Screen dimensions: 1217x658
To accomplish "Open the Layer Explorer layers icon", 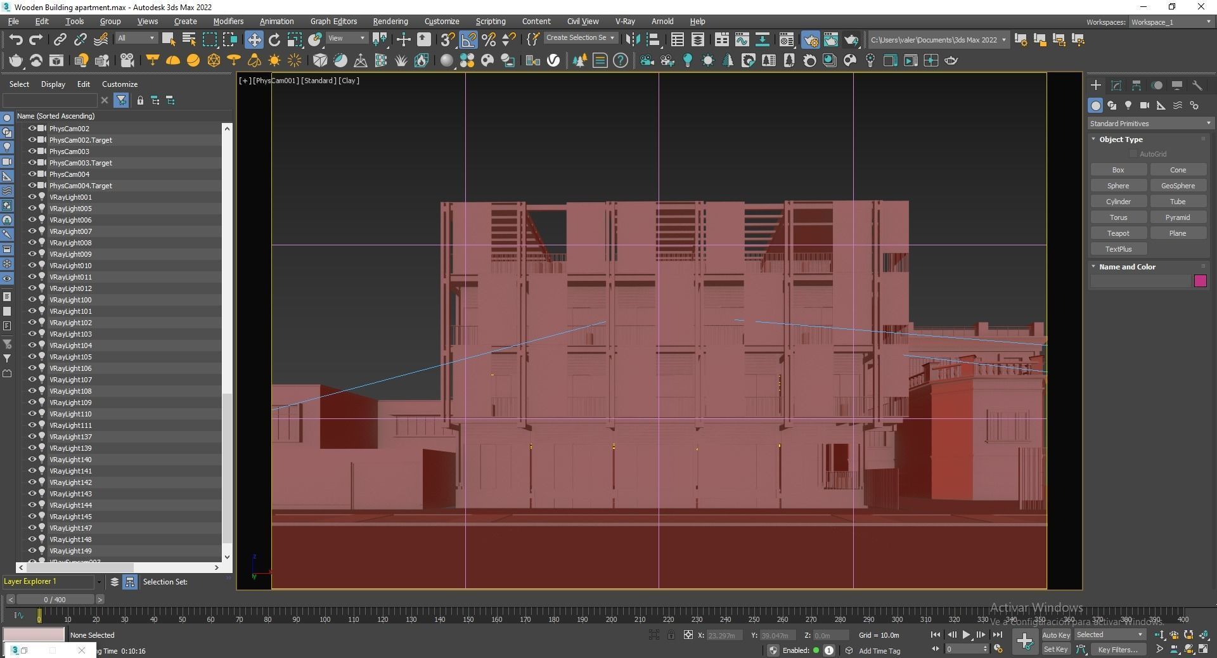I will click(x=115, y=582).
